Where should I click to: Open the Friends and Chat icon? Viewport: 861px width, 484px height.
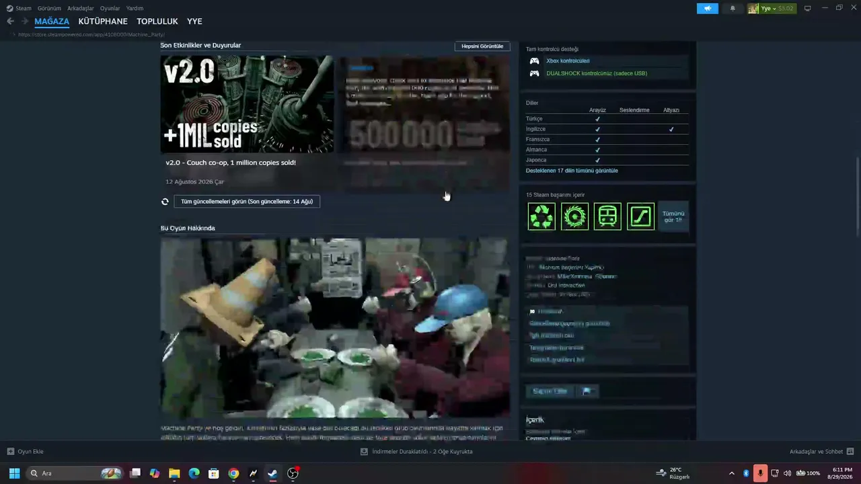pos(850,452)
